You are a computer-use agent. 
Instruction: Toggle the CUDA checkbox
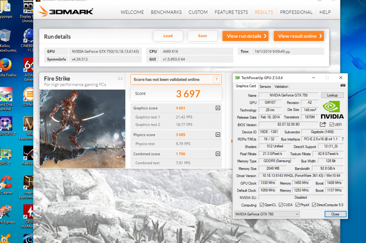pyautogui.click(x=281, y=205)
